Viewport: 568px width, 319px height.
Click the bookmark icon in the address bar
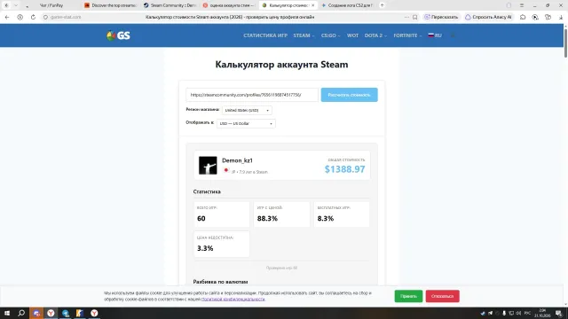415,17
